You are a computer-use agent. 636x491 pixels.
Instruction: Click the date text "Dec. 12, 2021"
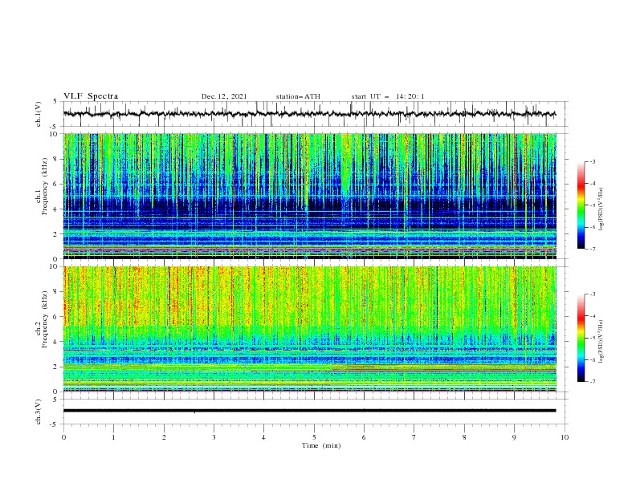[224, 96]
